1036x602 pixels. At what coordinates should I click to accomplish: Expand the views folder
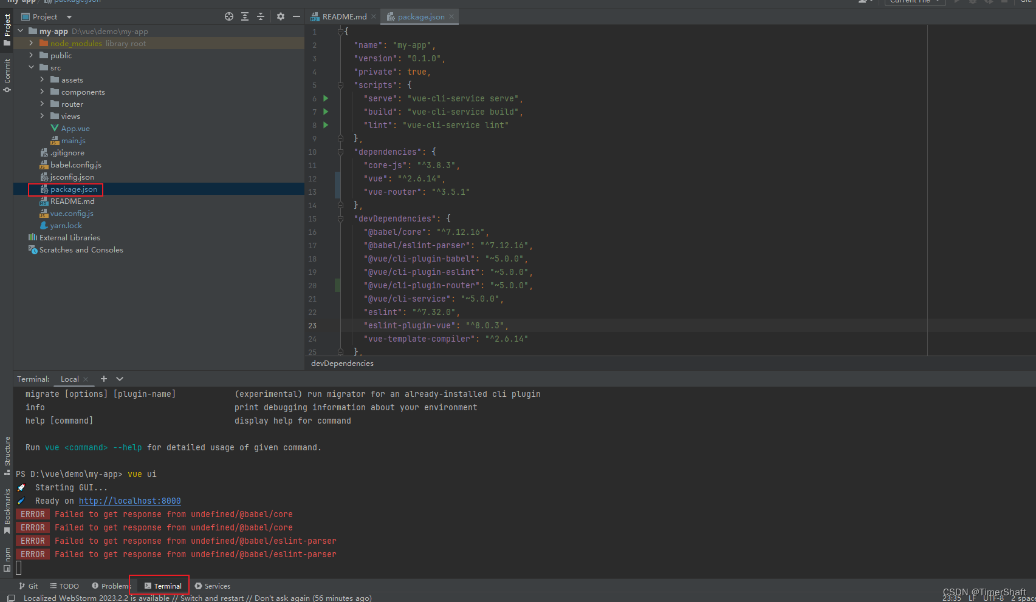click(x=42, y=116)
